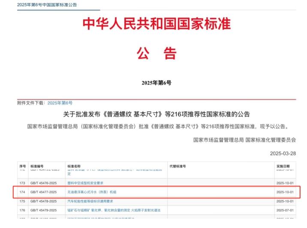Viewport: 307px width, 228px height.
Task: Click the 序号 column header
Action: click(23, 166)
